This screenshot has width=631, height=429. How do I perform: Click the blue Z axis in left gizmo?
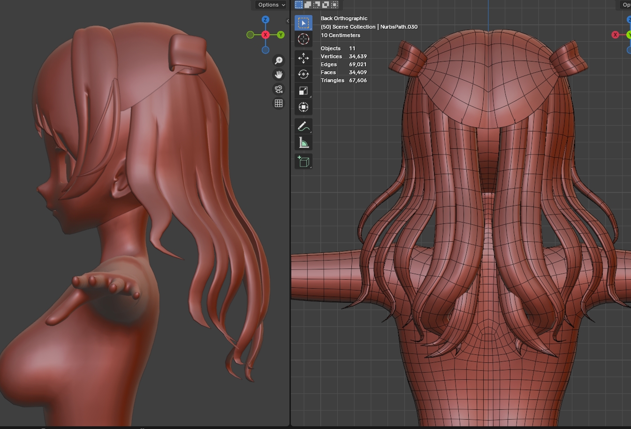(266, 20)
